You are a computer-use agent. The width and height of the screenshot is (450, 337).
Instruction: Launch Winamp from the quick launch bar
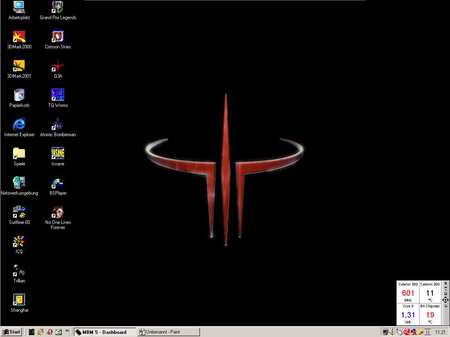(41, 332)
